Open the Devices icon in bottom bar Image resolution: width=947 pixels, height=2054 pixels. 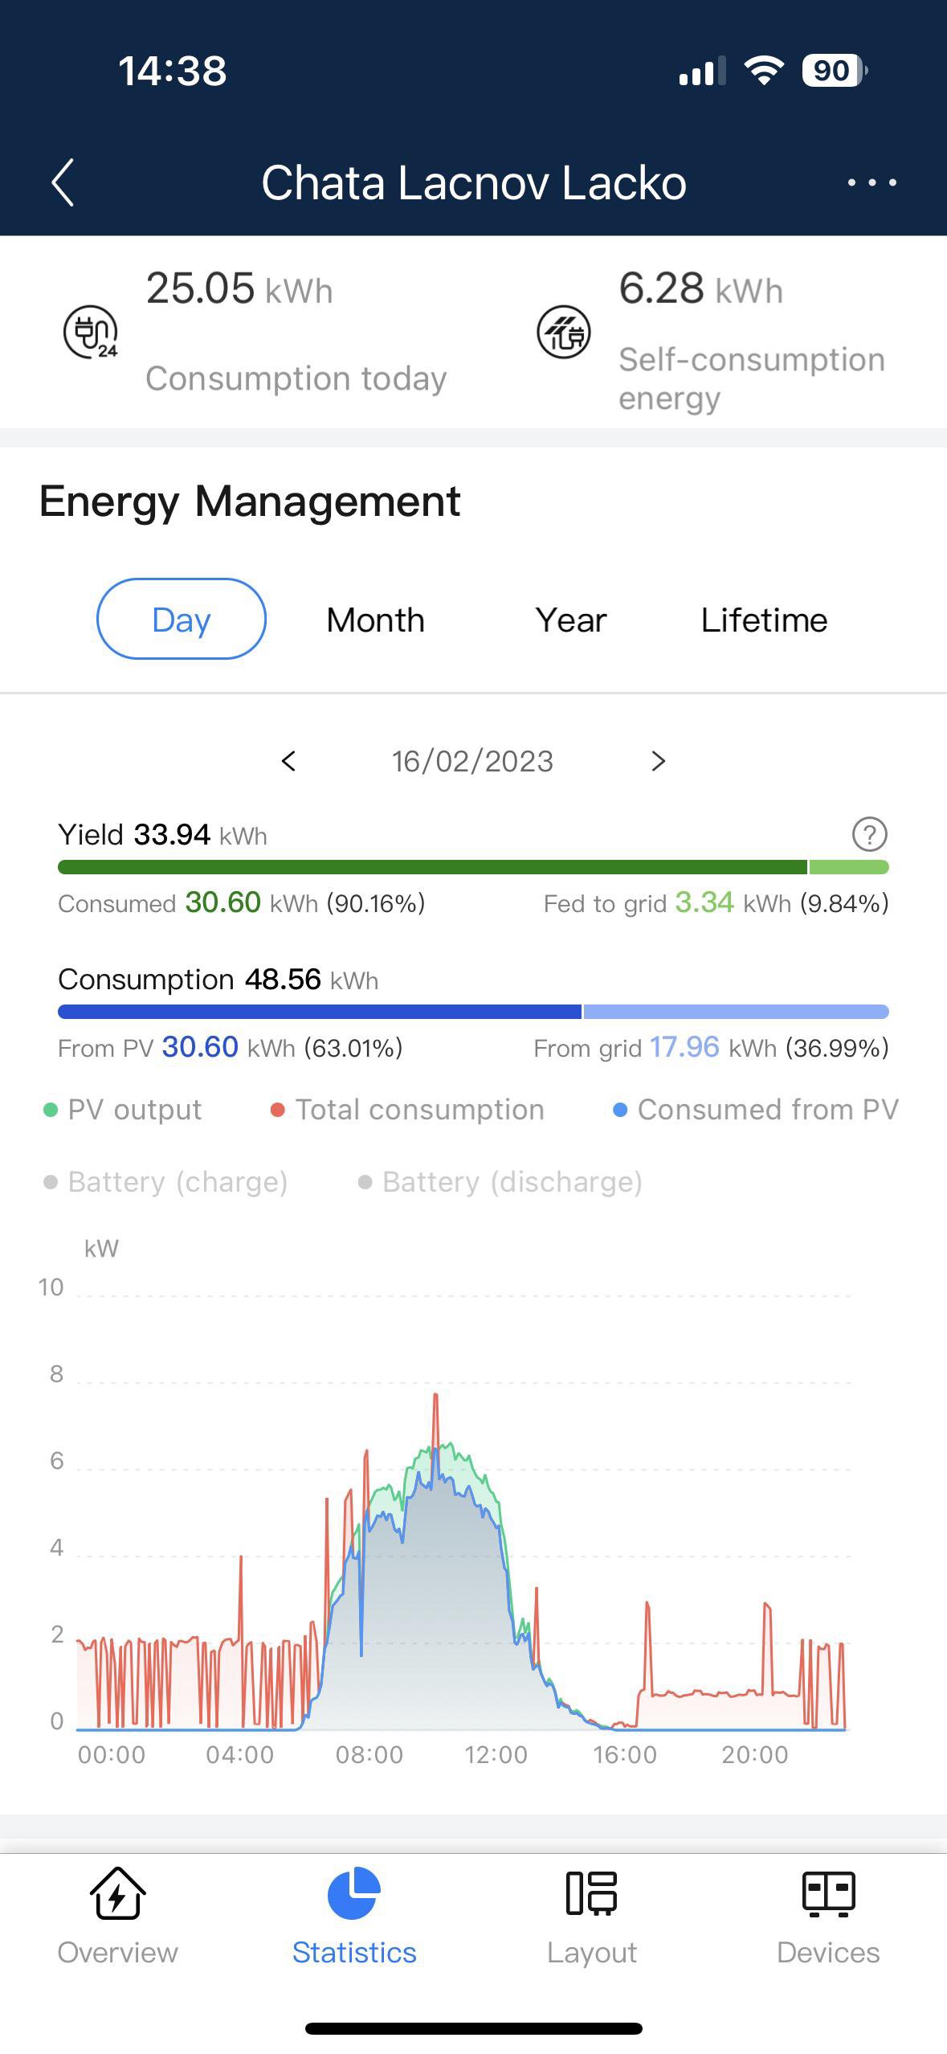tap(828, 1893)
